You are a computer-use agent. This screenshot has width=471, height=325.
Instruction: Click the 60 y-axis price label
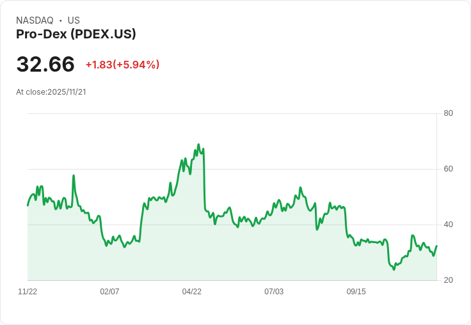tap(448, 169)
